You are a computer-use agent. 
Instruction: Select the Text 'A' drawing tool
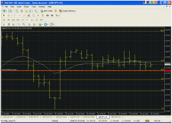pyautogui.click(x=38, y=15)
